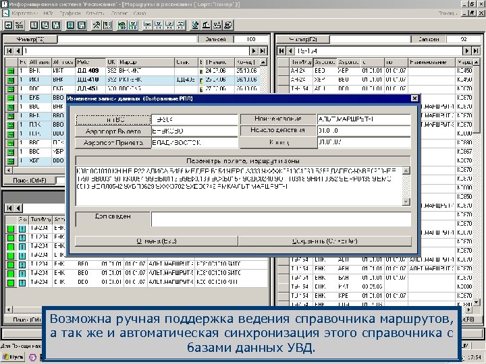Click the list icon right of the hammer-and-wrench icon

pyautogui.click(x=107, y=25)
